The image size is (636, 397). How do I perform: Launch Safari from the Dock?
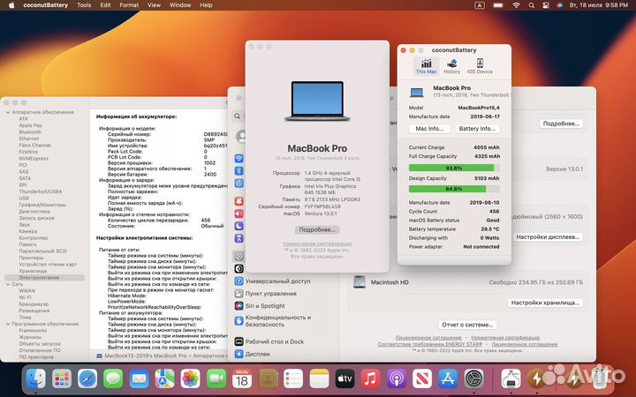(87, 378)
